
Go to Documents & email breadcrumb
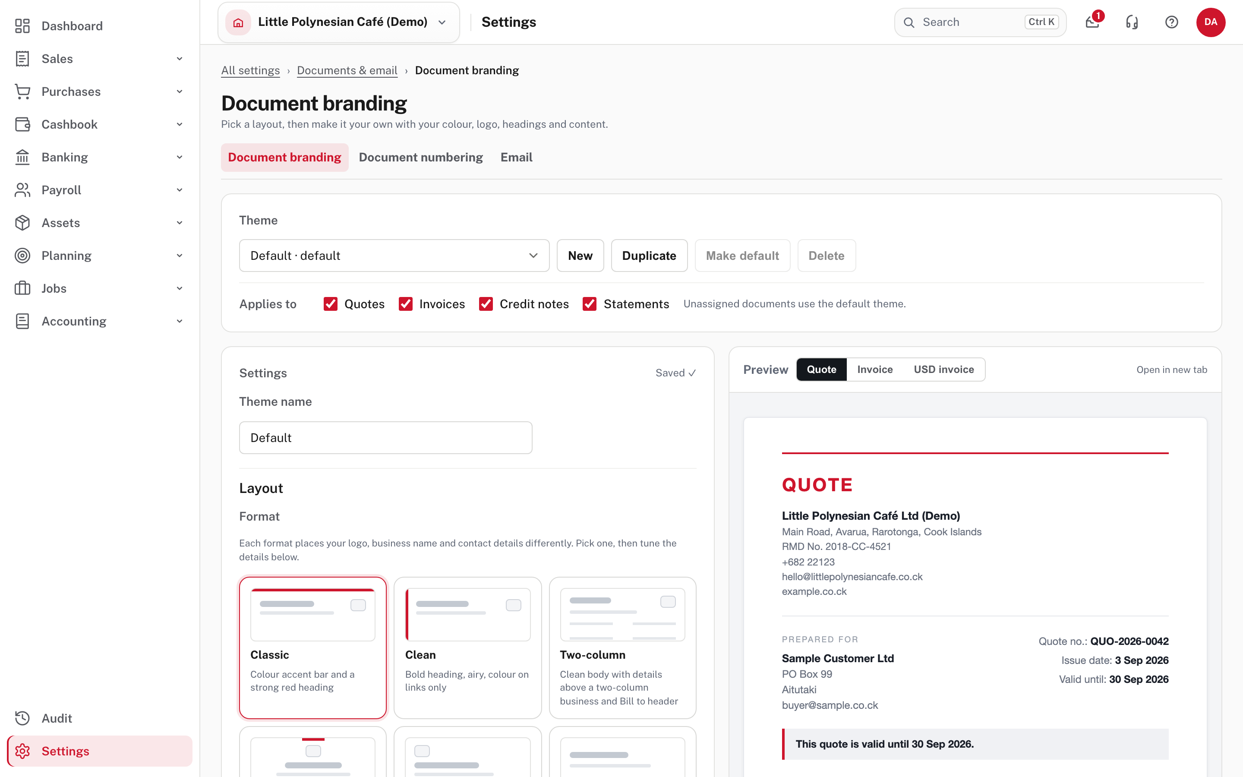click(347, 70)
